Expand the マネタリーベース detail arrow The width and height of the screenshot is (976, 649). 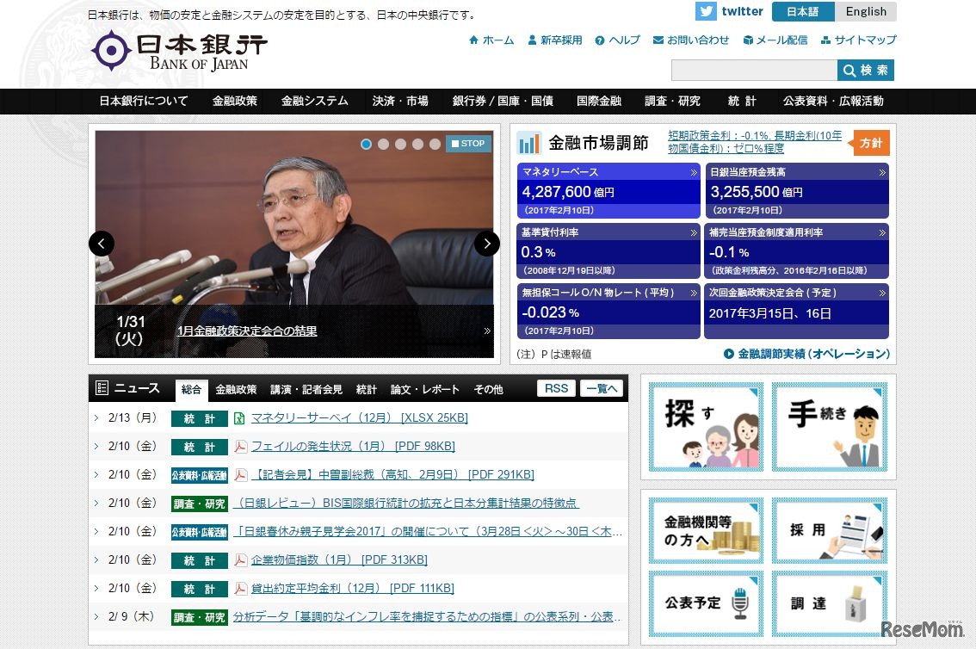[694, 173]
